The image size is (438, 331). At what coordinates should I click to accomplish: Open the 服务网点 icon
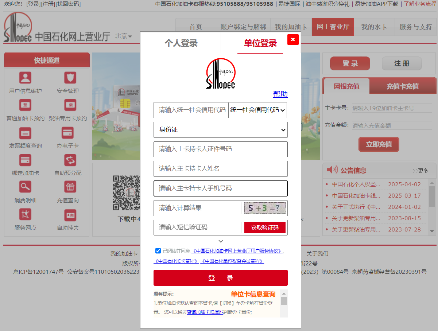[25, 215]
